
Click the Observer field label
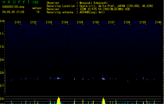(53, 3)
